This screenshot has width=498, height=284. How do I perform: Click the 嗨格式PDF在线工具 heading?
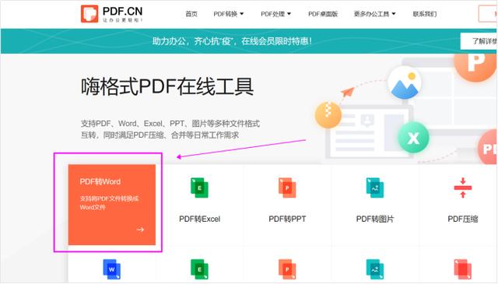click(x=167, y=86)
